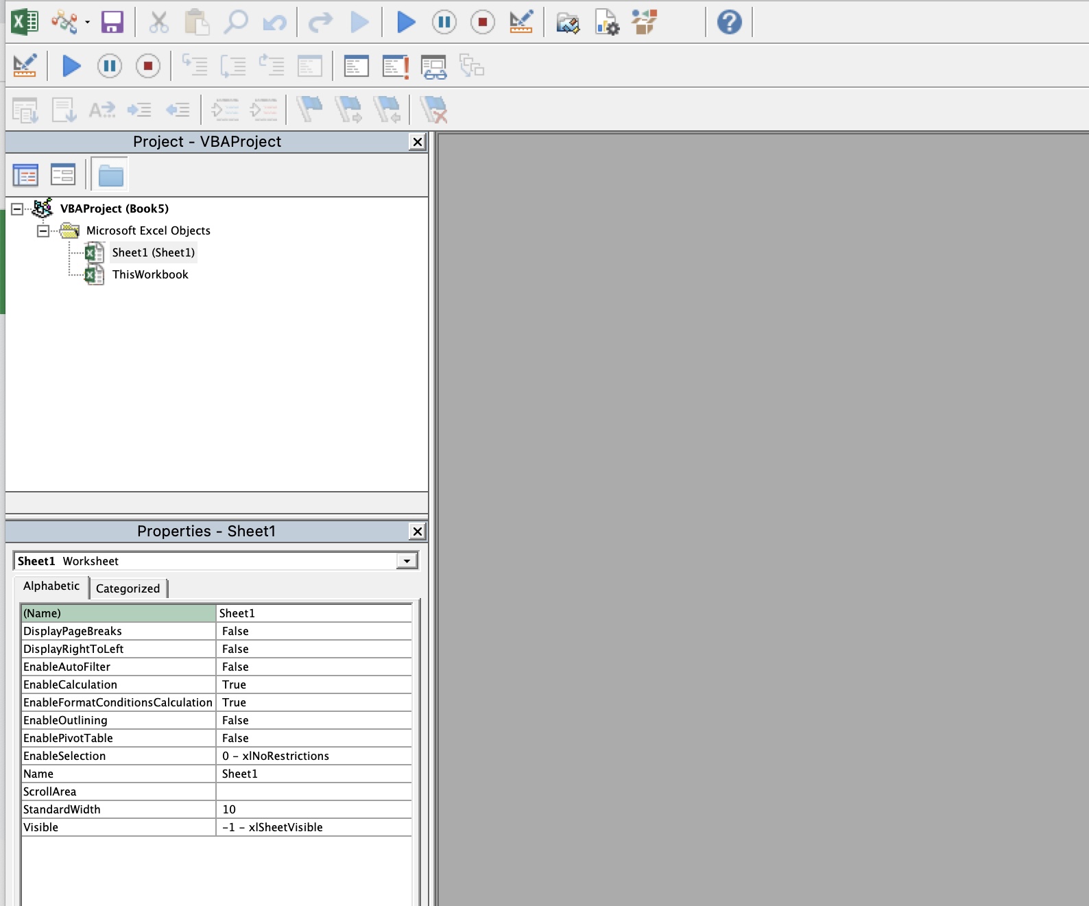Image resolution: width=1089 pixels, height=906 pixels.
Task: Open Help with the question mark icon
Action: pos(729,22)
